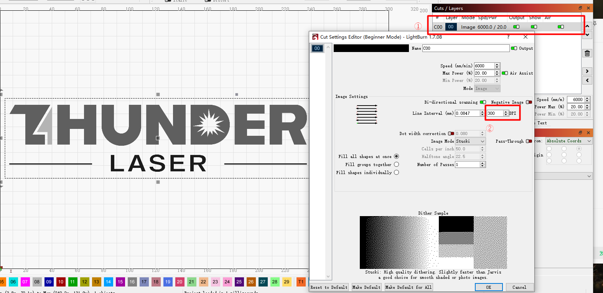This screenshot has width=603, height=293.
Task: Click the LightBurn logo in dialog title
Action: 315,37
